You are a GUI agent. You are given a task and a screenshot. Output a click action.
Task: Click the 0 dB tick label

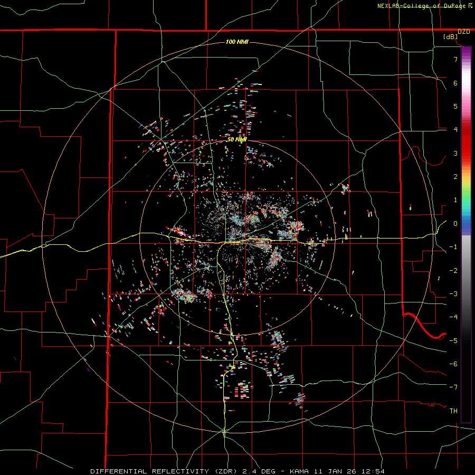(455, 224)
